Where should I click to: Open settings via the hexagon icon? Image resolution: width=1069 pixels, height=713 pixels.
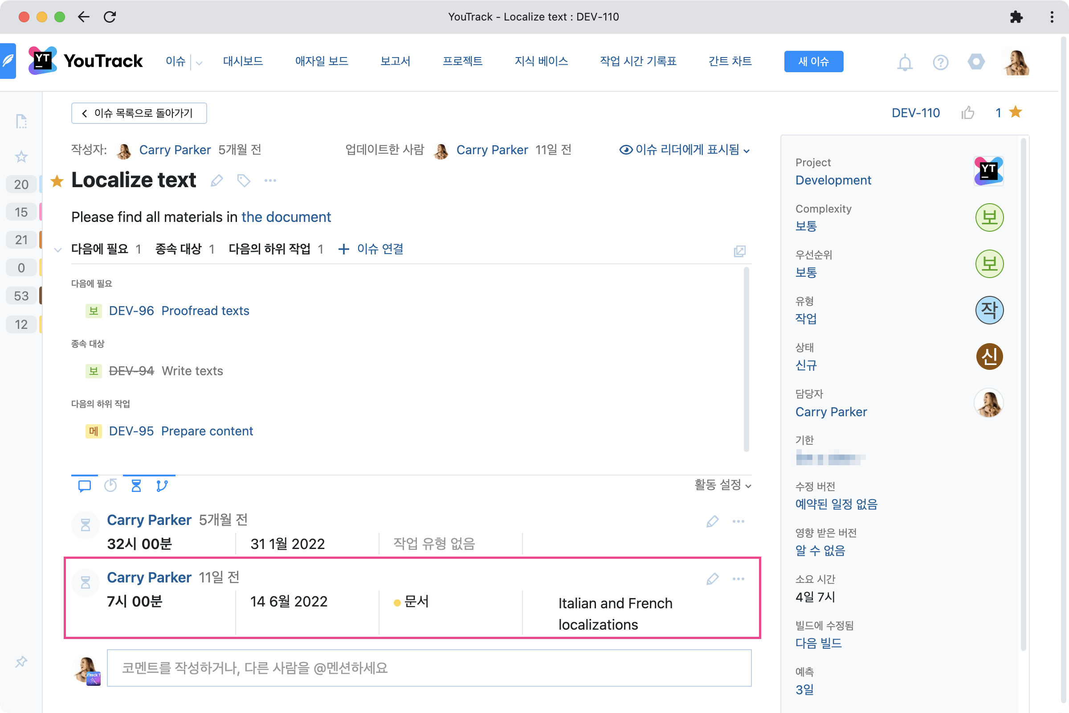[x=976, y=62]
